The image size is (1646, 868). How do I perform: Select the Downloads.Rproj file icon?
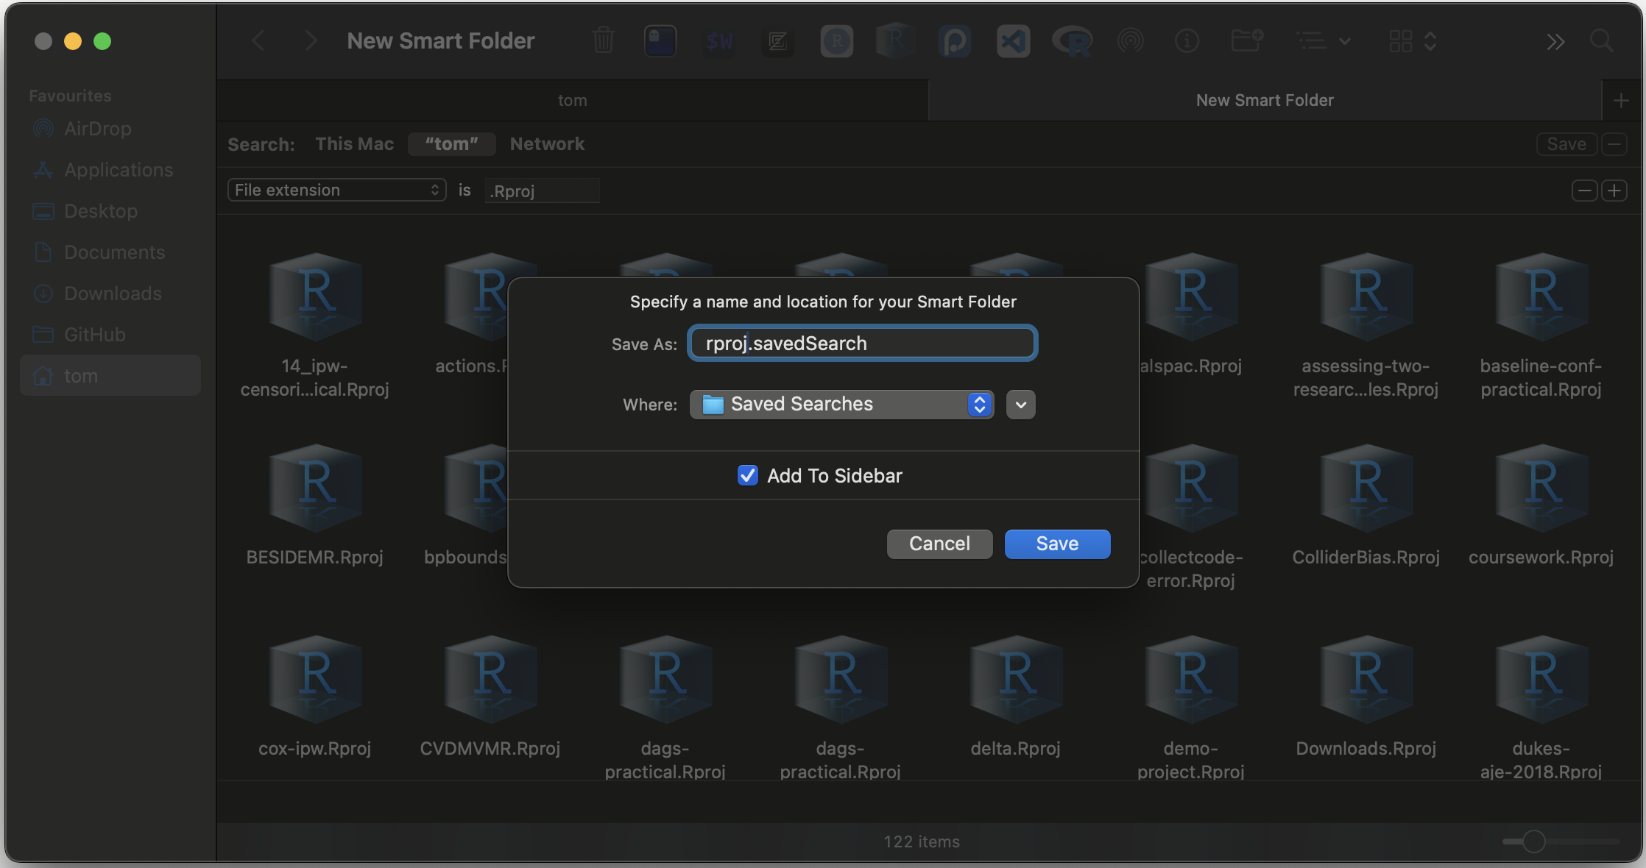tap(1366, 680)
